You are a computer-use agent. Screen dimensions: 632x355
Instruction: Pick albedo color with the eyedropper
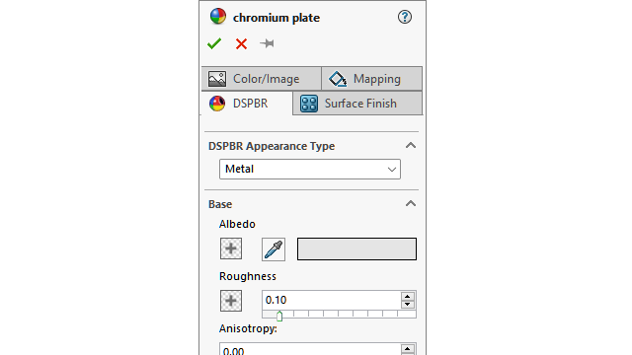pos(274,249)
